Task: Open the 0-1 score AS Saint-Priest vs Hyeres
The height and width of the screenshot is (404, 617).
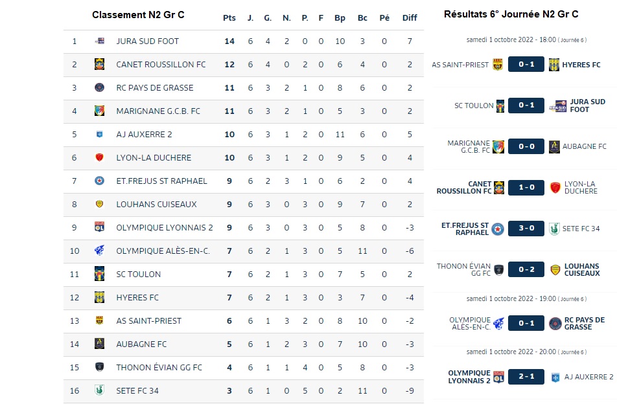Action: [x=526, y=65]
